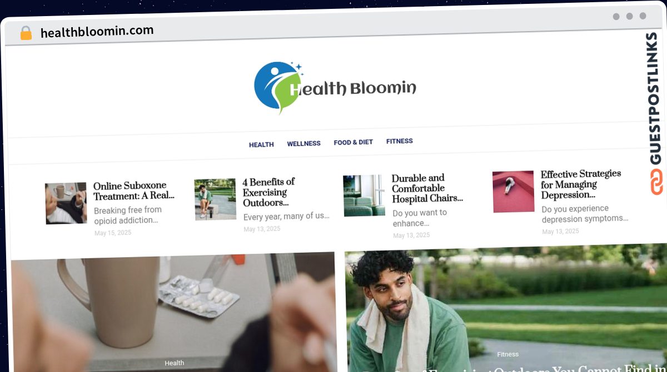
Task: Open the Health menu item
Action: (x=261, y=144)
